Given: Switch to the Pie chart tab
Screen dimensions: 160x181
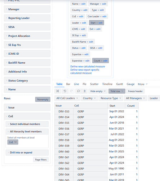Looking at the screenshot, I should pos(84,84).
